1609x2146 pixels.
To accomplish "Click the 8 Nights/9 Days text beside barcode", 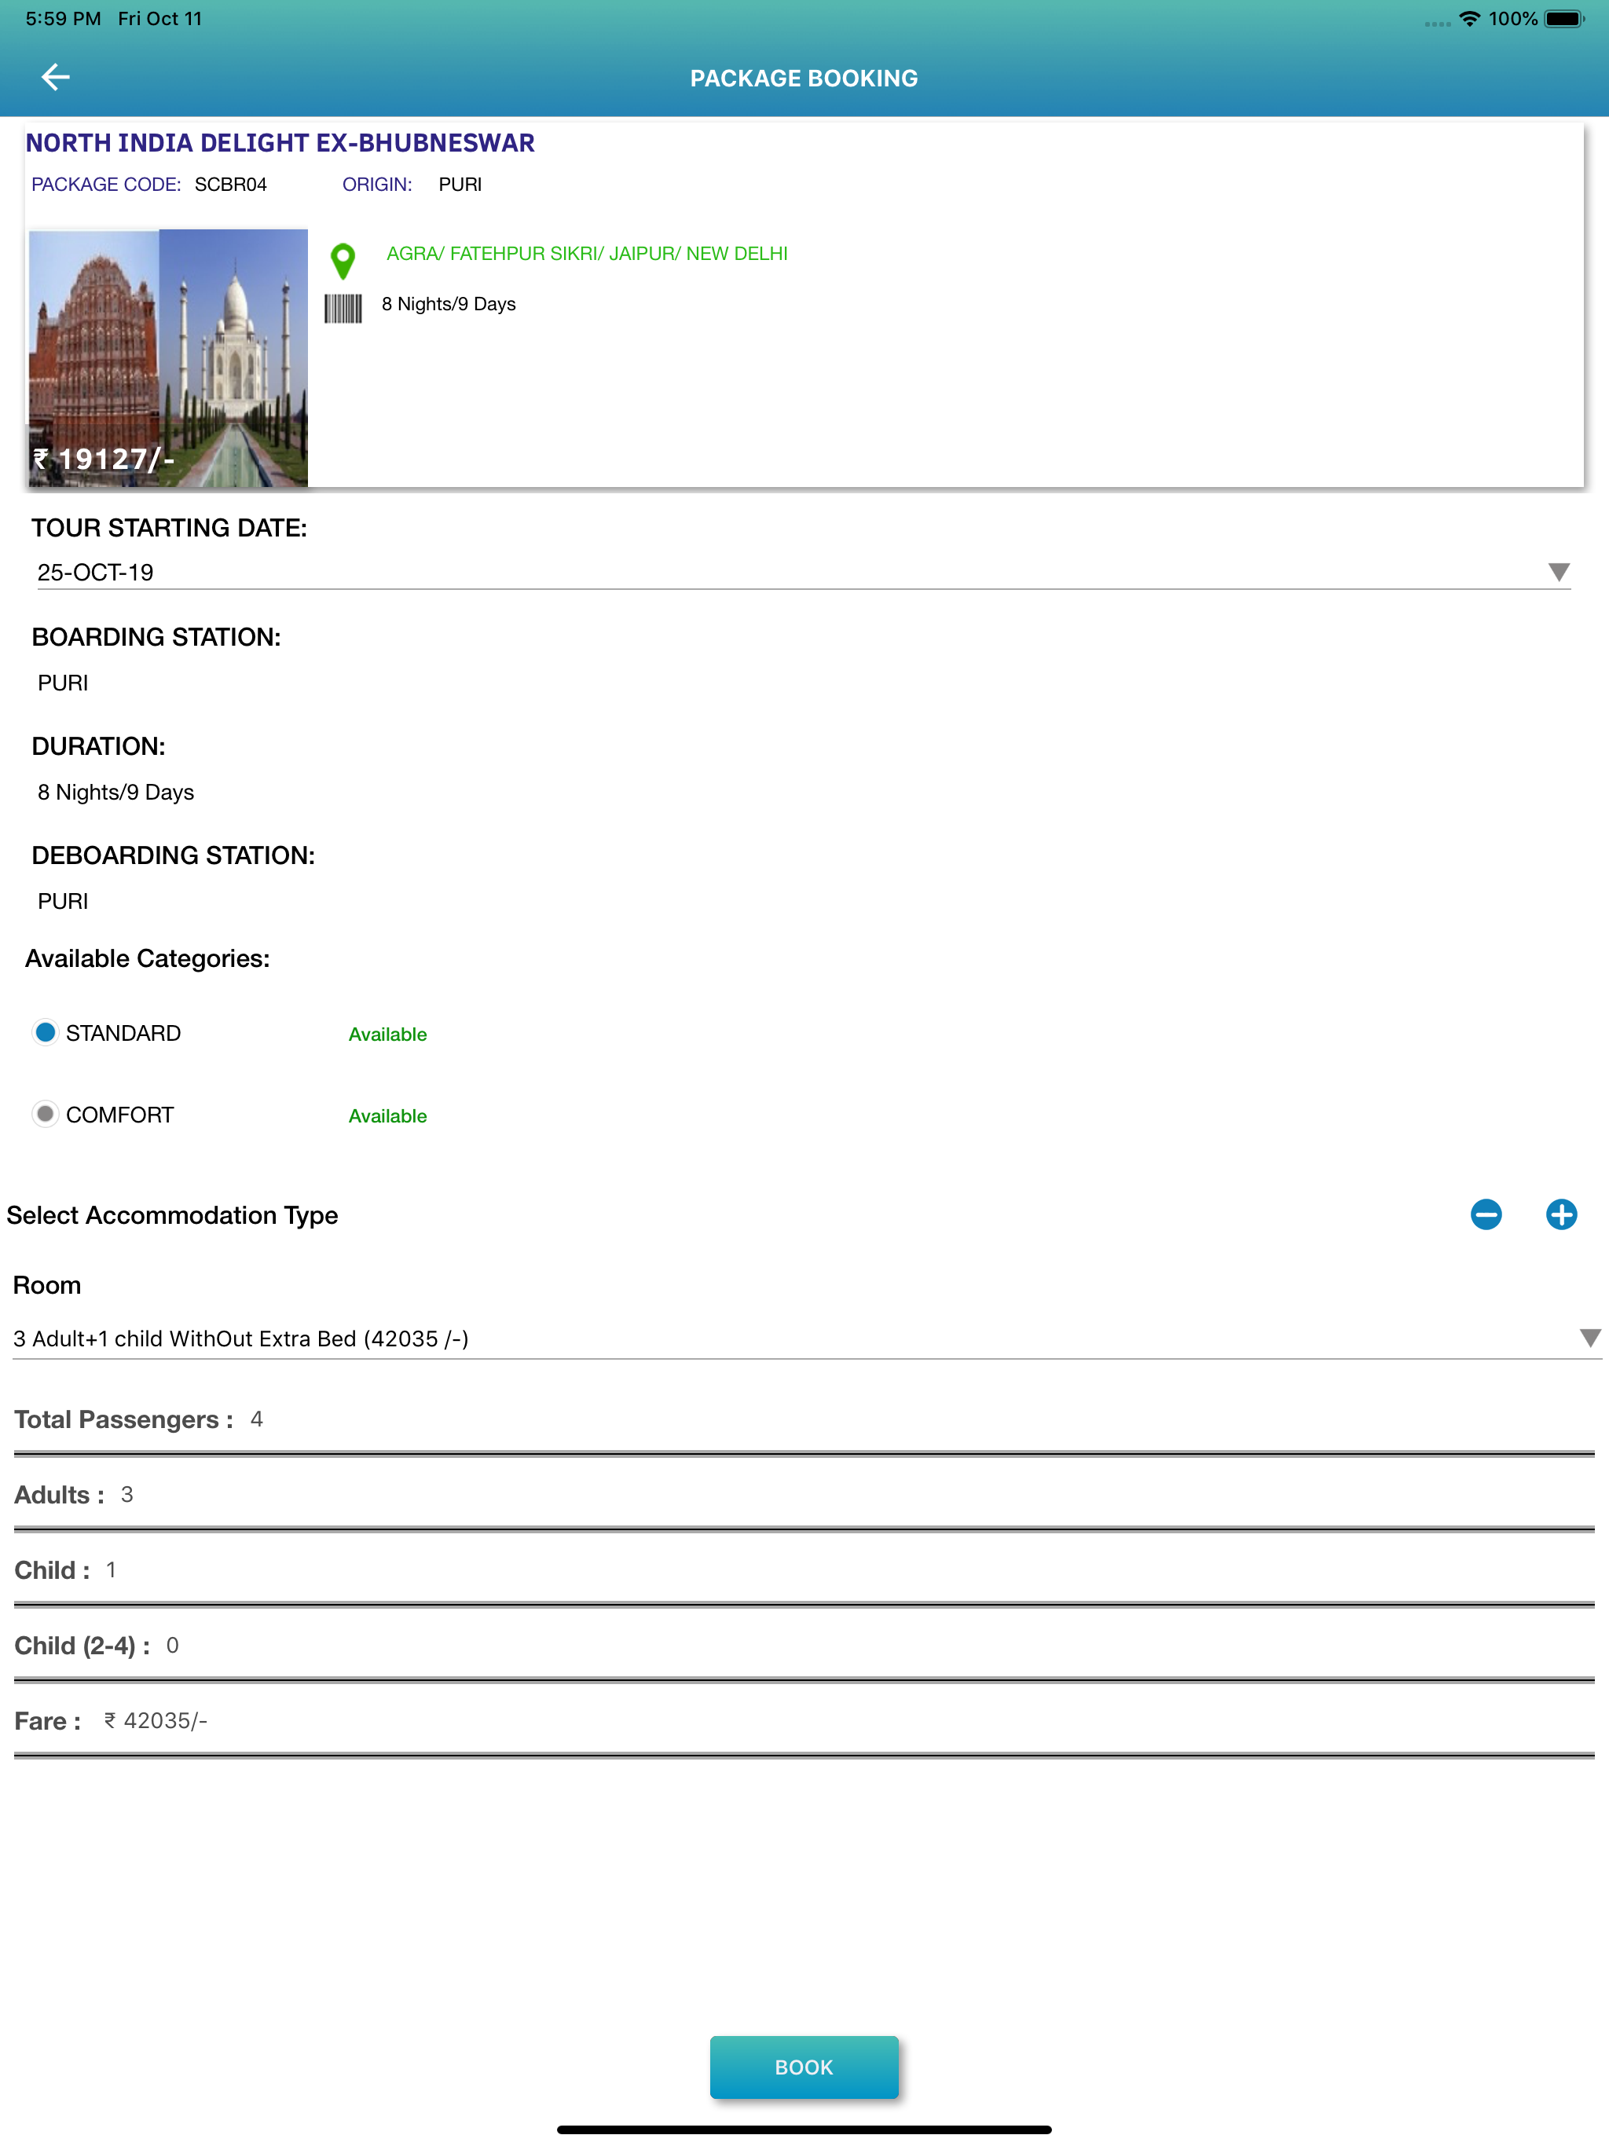I will [449, 304].
